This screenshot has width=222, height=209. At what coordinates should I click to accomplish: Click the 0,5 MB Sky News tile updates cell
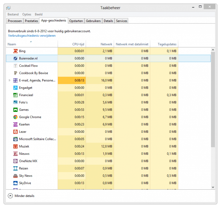pyautogui.click(x=164, y=176)
